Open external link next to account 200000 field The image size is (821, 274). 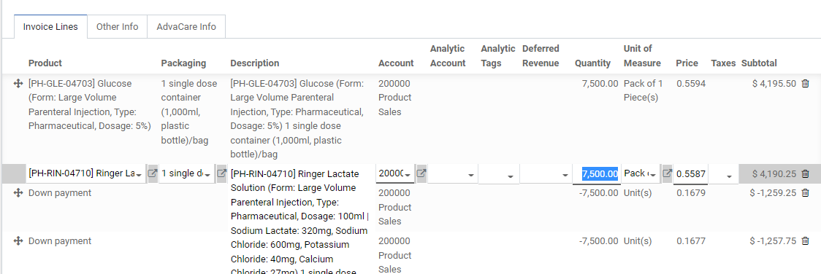[421, 173]
